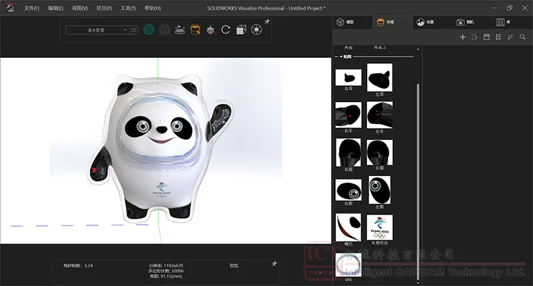Viewport: 533px width, 286px height.
Task: Click the brain-shaped denoiser icon
Action: tap(165, 30)
